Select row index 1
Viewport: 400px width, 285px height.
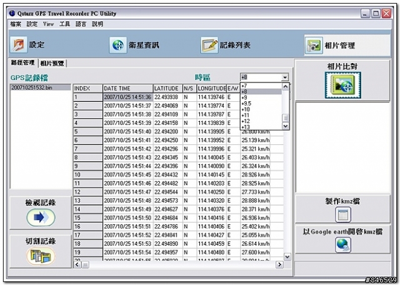tap(87, 97)
